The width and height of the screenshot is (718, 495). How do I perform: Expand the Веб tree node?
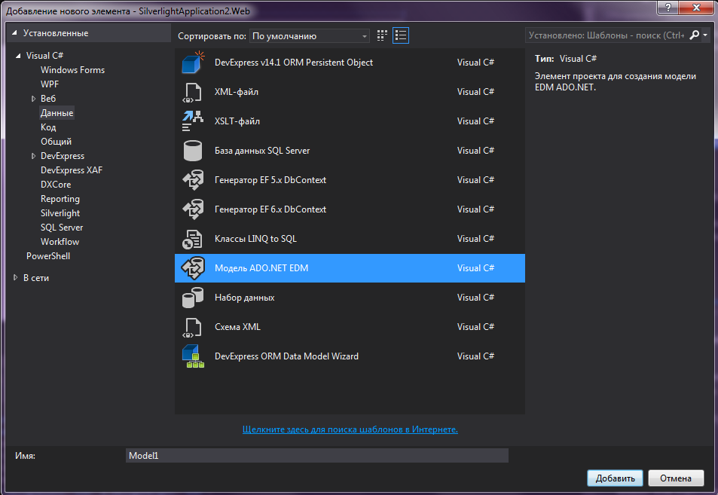click(x=33, y=99)
